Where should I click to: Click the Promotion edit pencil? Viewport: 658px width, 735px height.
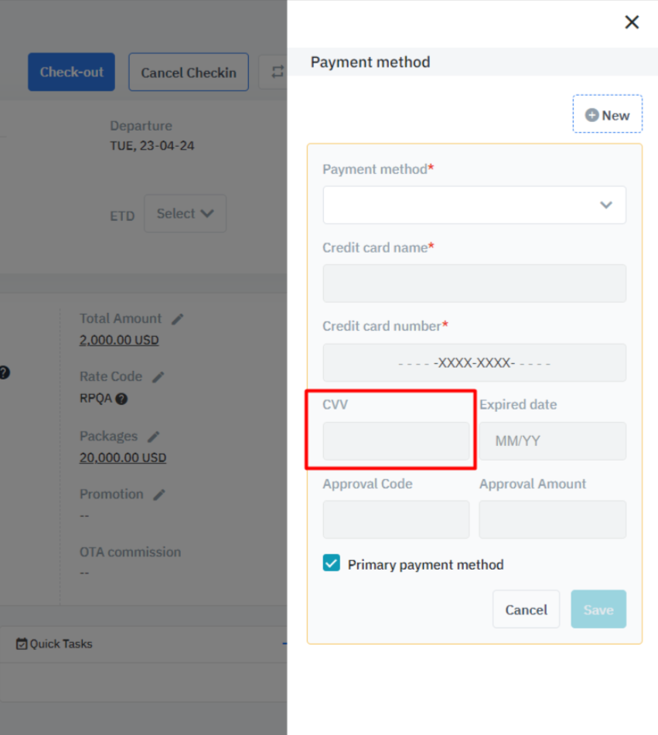point(159,494)
